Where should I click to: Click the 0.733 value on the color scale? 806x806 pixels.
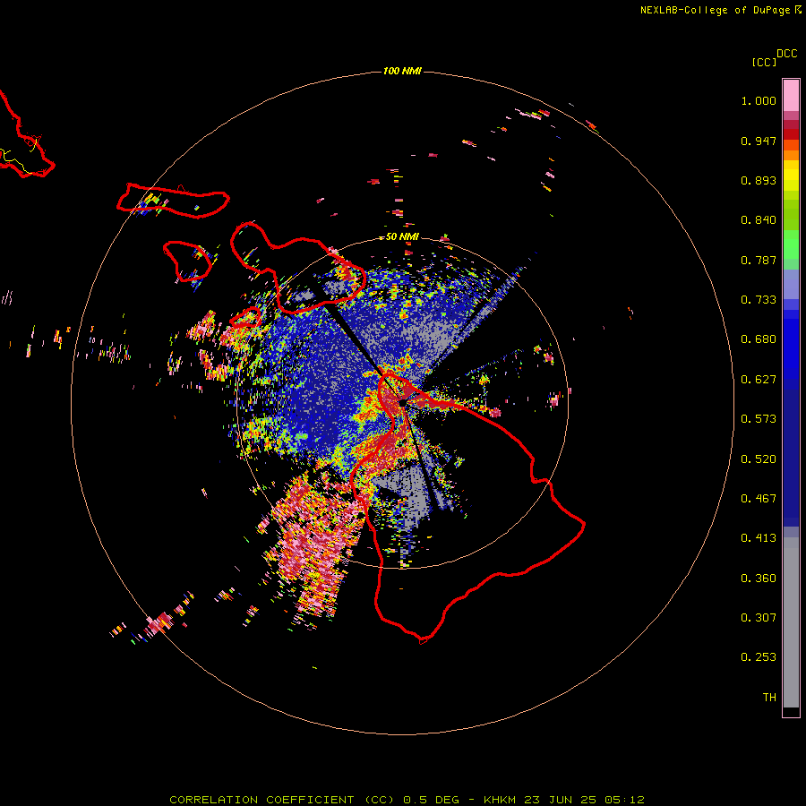(x=759, y=300)
